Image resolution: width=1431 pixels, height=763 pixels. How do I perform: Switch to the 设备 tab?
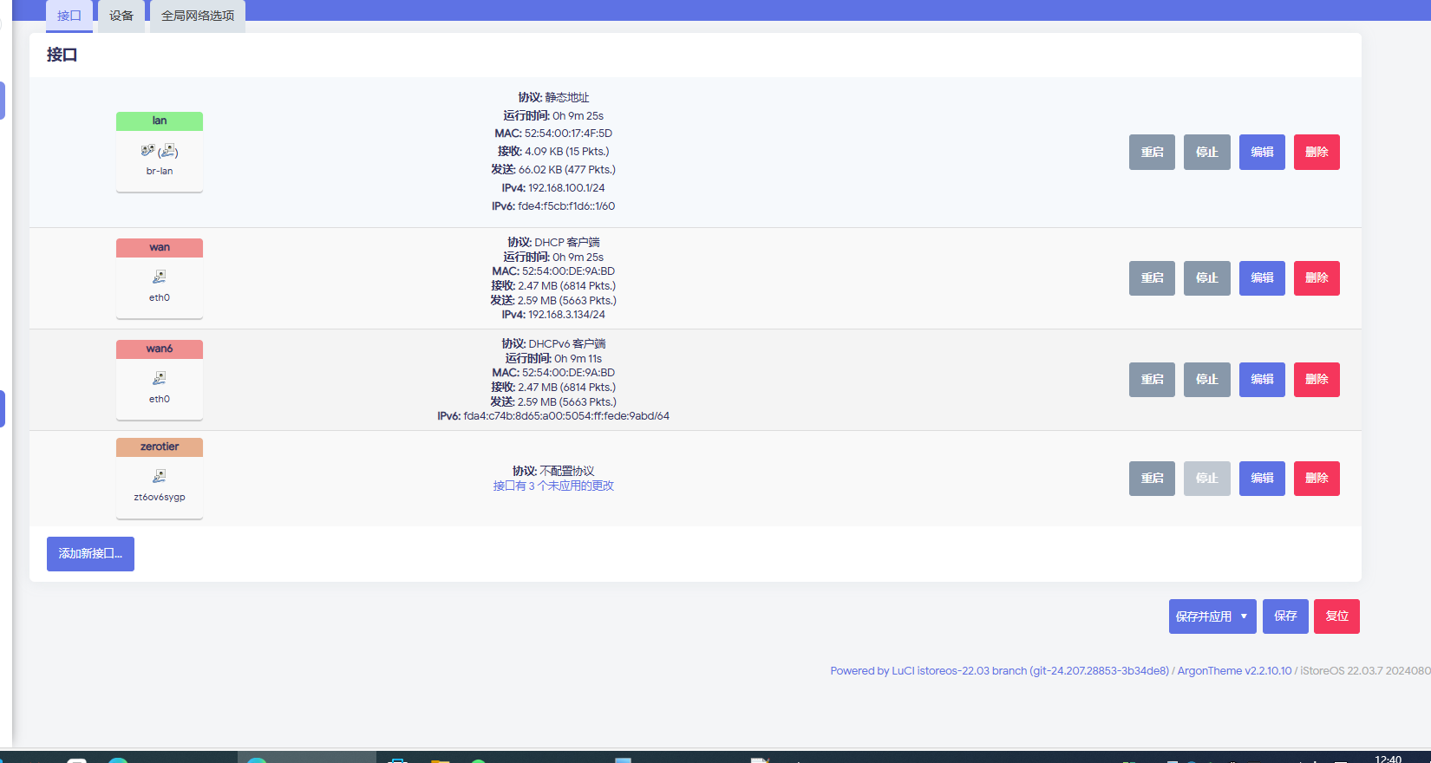pos(121,16)
